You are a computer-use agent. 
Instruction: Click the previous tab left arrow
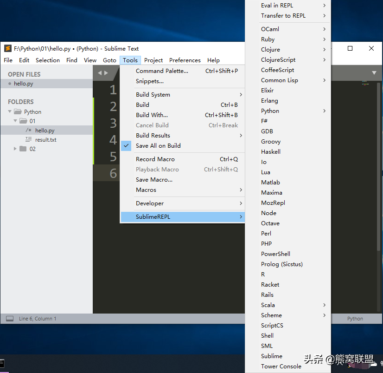pyautogui.click(x=100, y=72)
